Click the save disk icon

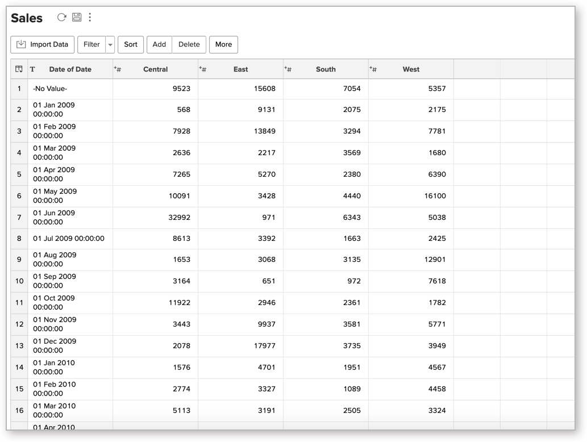[x=76, y=18]
